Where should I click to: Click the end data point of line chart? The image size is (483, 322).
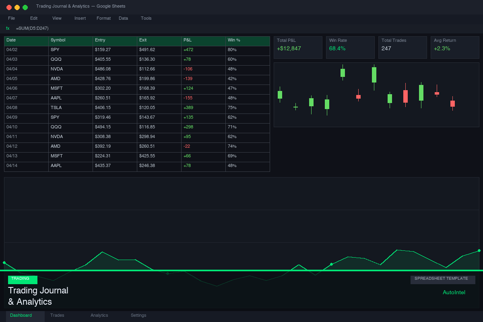[x=479, y=251]
